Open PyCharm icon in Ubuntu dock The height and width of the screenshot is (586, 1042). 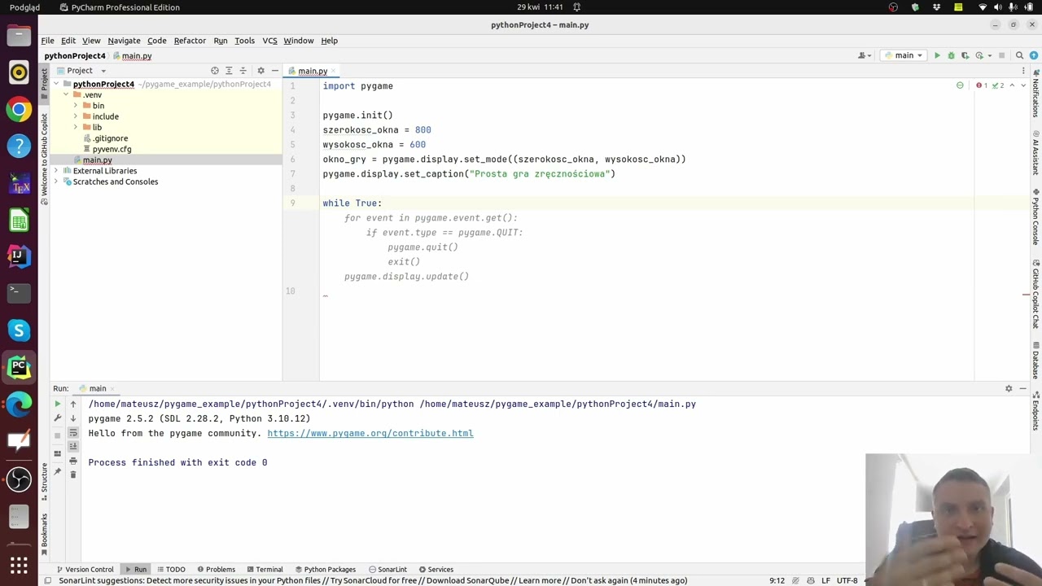[x=19, y=367]
